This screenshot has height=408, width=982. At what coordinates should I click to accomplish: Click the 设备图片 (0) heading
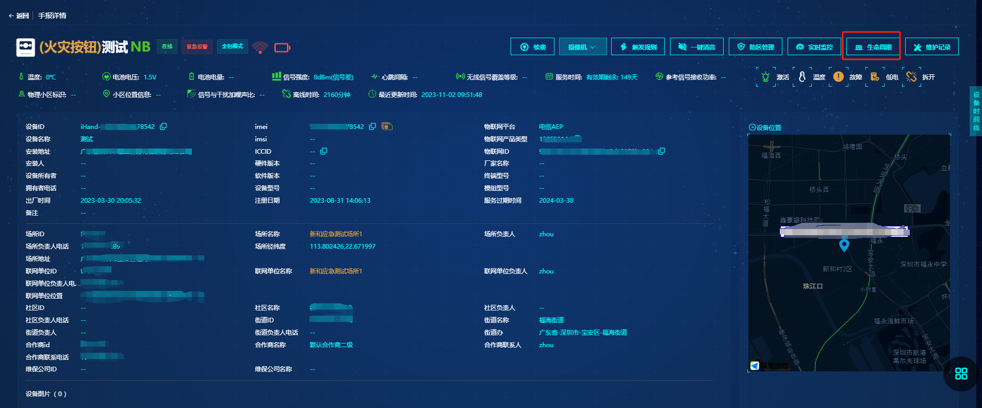tap(46, 394)
